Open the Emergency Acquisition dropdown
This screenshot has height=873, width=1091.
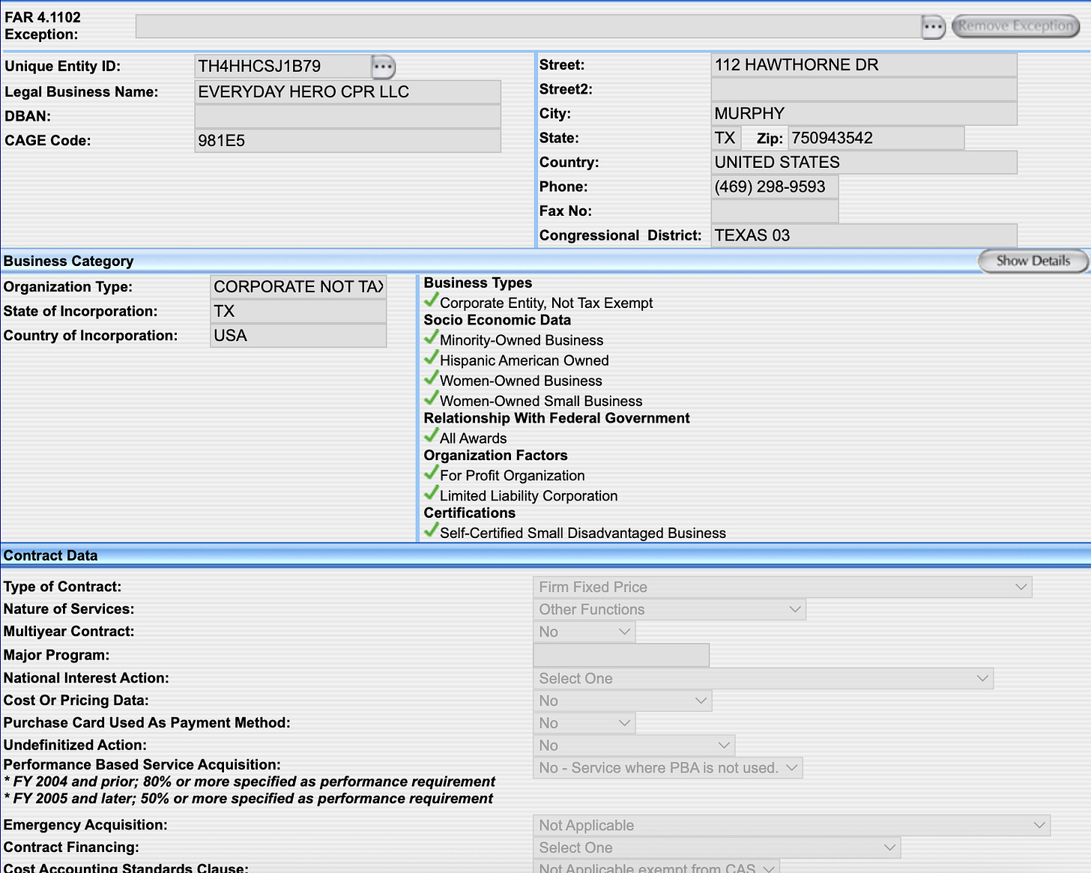click(x=792, y=825)
